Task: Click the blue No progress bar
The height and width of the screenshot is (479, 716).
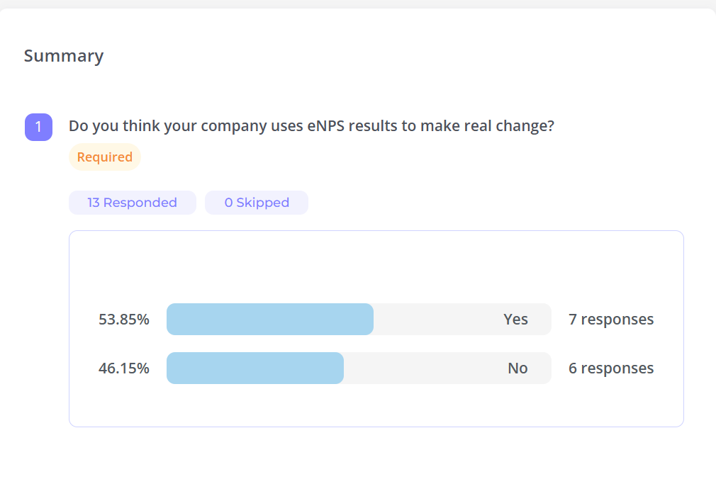Action: [255, 368]
